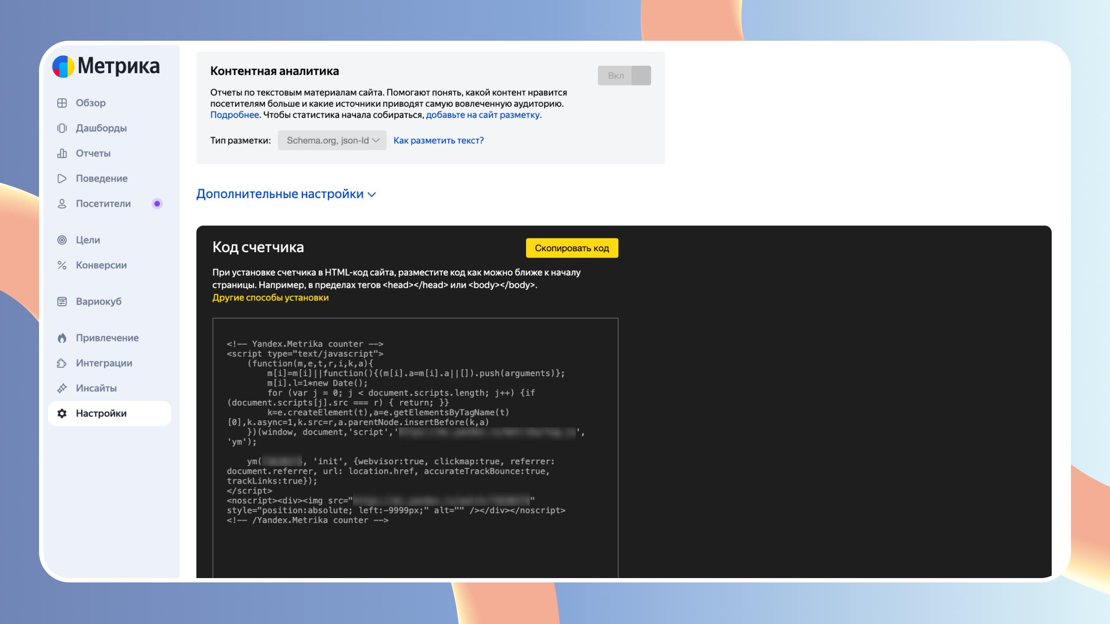The image size is (1110, 624).
Task: Click the Тип разметки: label
Action: (241, 140)
